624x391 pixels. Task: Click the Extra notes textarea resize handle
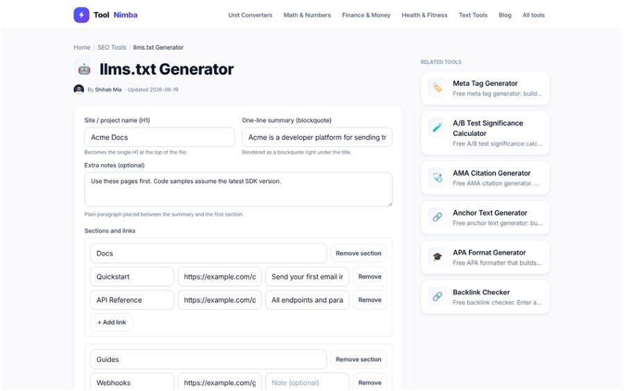390,204
